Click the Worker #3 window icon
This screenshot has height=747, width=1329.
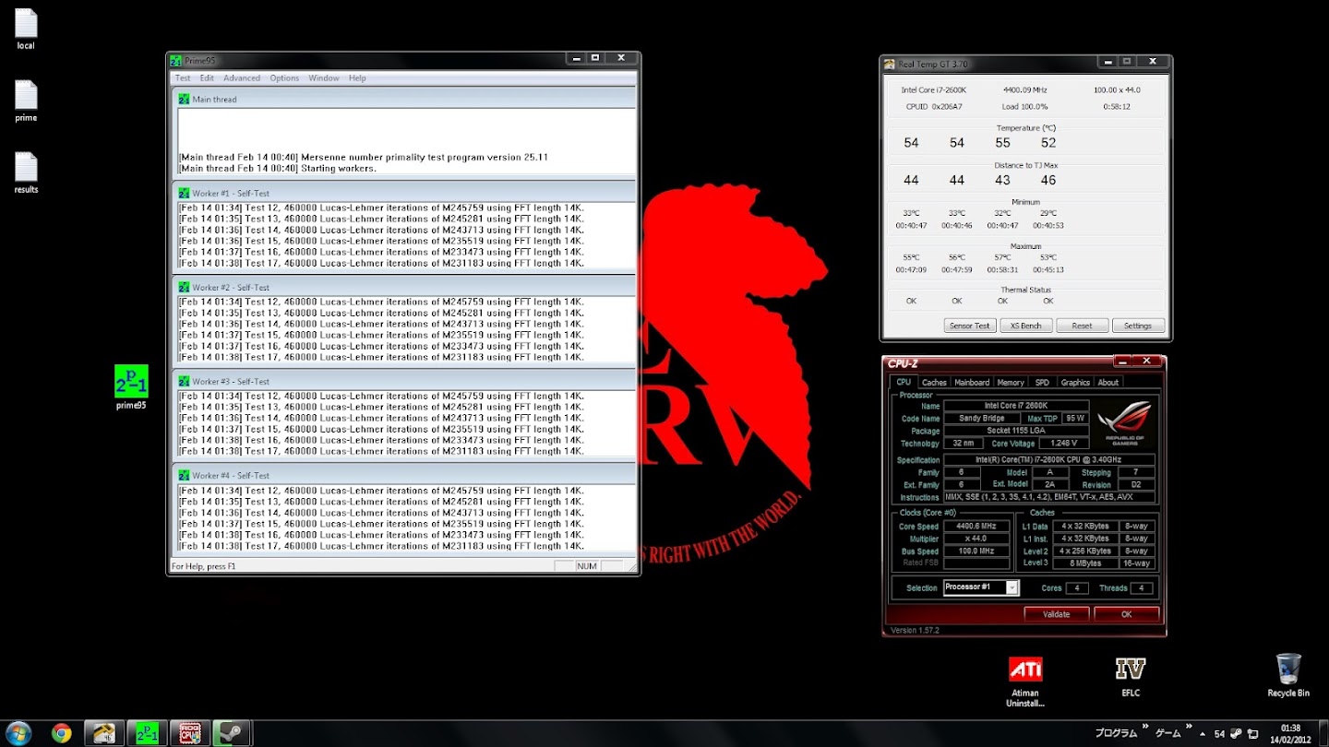[185, 381]
